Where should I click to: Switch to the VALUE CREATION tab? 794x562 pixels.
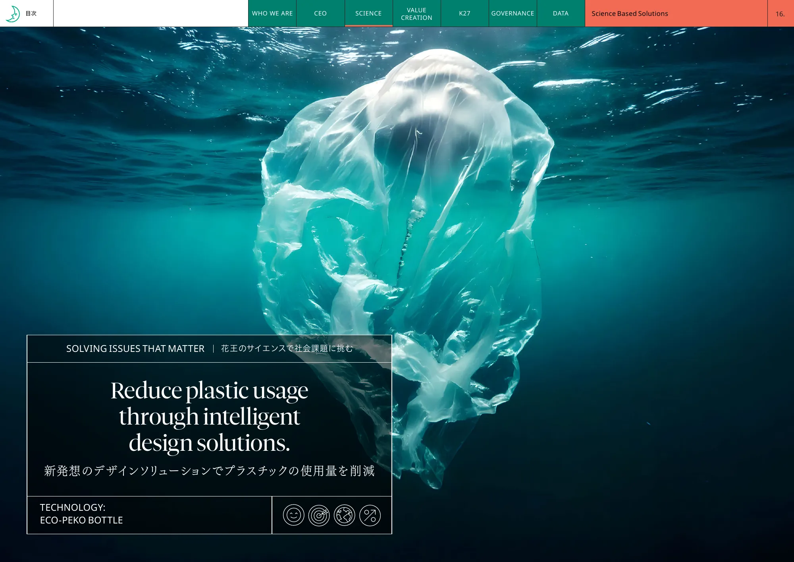point(416,14)
